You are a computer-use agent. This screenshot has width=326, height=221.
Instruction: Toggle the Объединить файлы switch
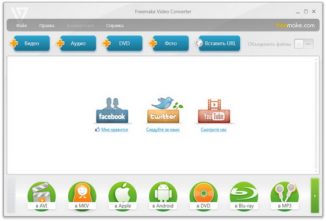click(304, 44)
